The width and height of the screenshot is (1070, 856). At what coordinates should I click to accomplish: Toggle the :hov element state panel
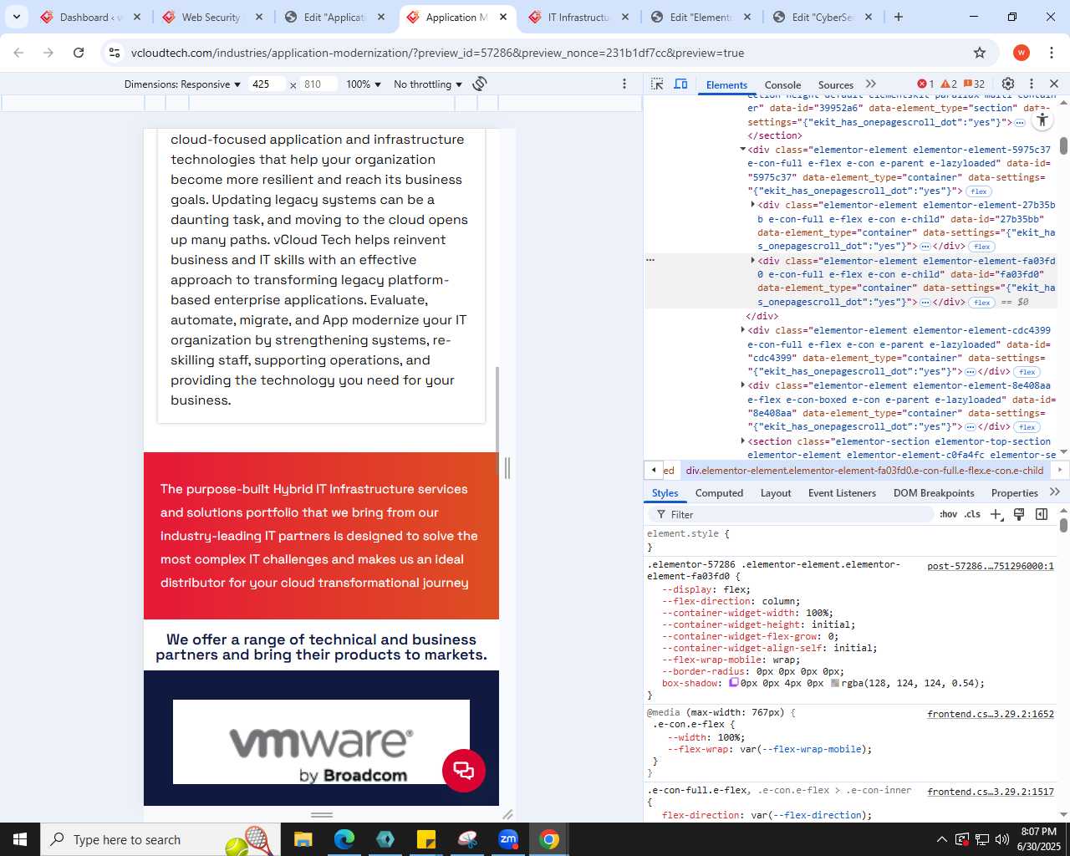(948, 514)
